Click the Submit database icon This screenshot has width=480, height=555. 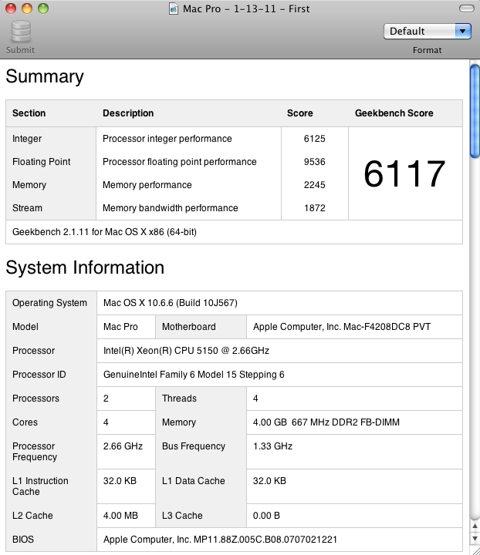pyautogui.click(x=21, y=32)
